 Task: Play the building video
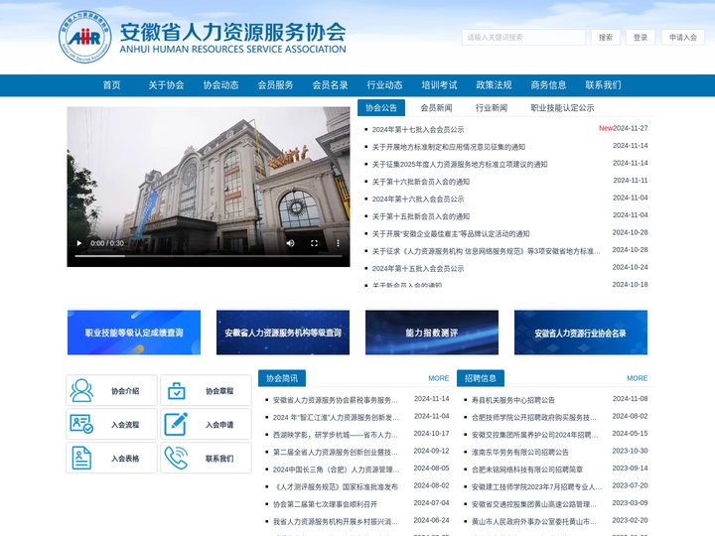pos(79,243)
